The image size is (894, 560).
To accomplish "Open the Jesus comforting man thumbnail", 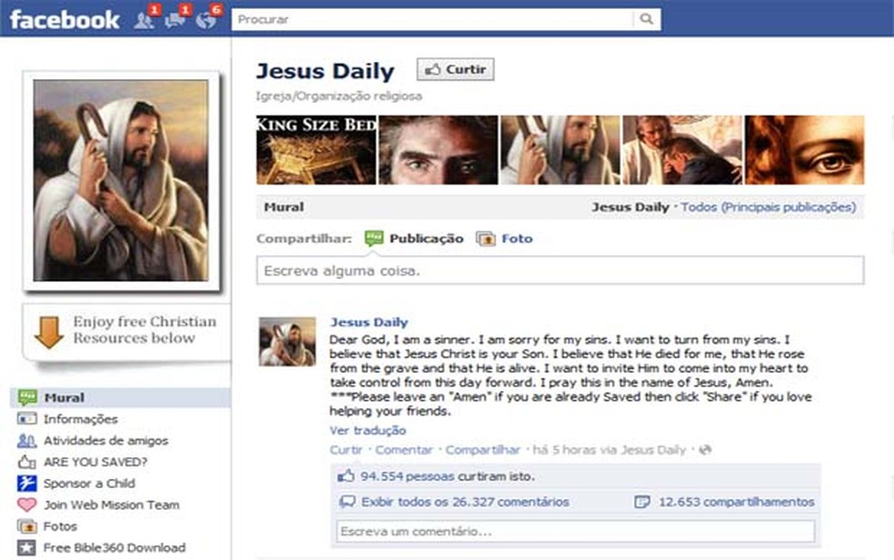I will (x=682, y=150).
